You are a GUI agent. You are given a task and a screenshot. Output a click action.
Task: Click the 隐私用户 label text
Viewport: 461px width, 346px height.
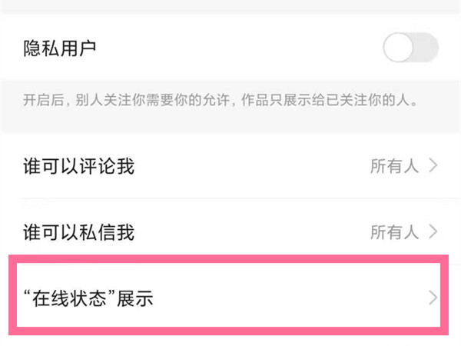pyautogui.click(x=61, y=49)
